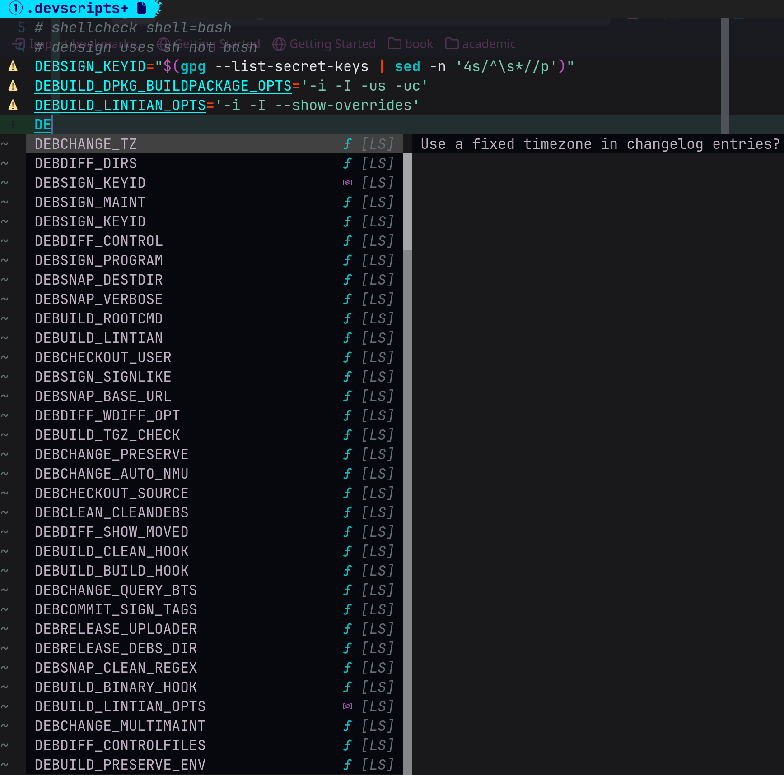Click the function icon next to DEBCHANGE_MULTIMAINT
784x775 pixels.
coord(347,726)
